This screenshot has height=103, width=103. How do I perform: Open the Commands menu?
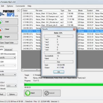click(x=20, y=6)
